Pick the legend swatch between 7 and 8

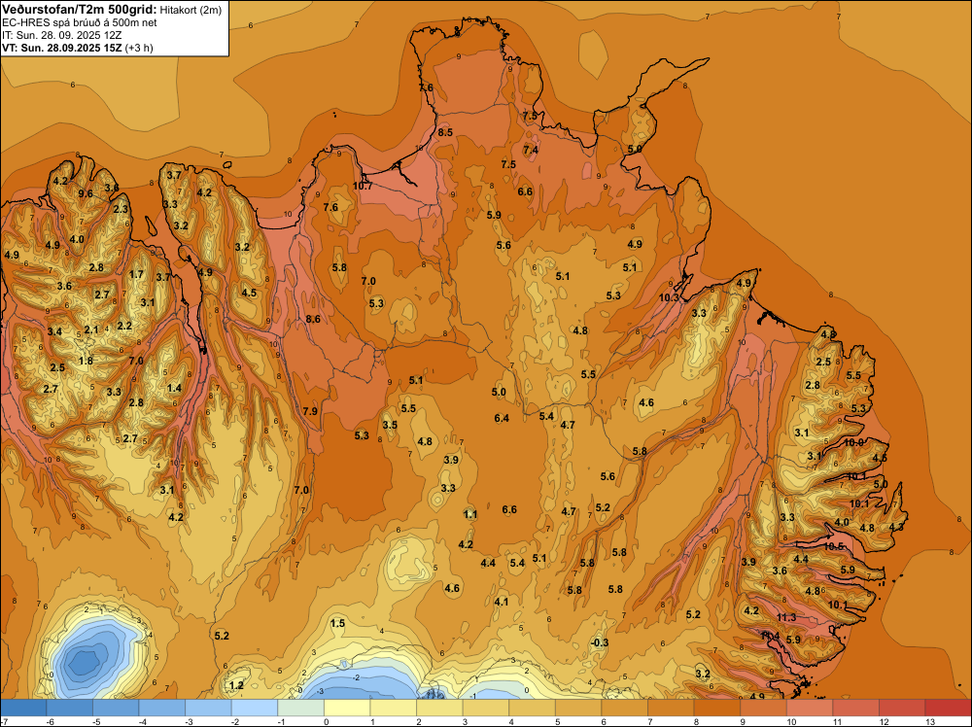tap(671, 708)
